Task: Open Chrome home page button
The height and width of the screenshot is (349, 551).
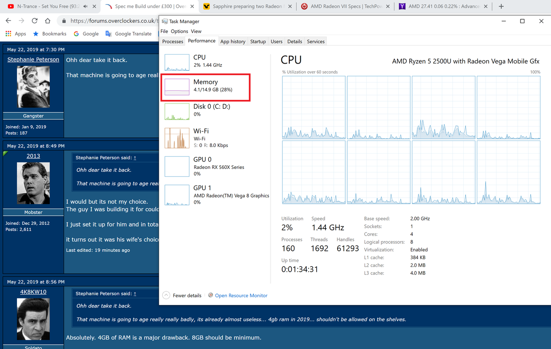Action: 48,21
